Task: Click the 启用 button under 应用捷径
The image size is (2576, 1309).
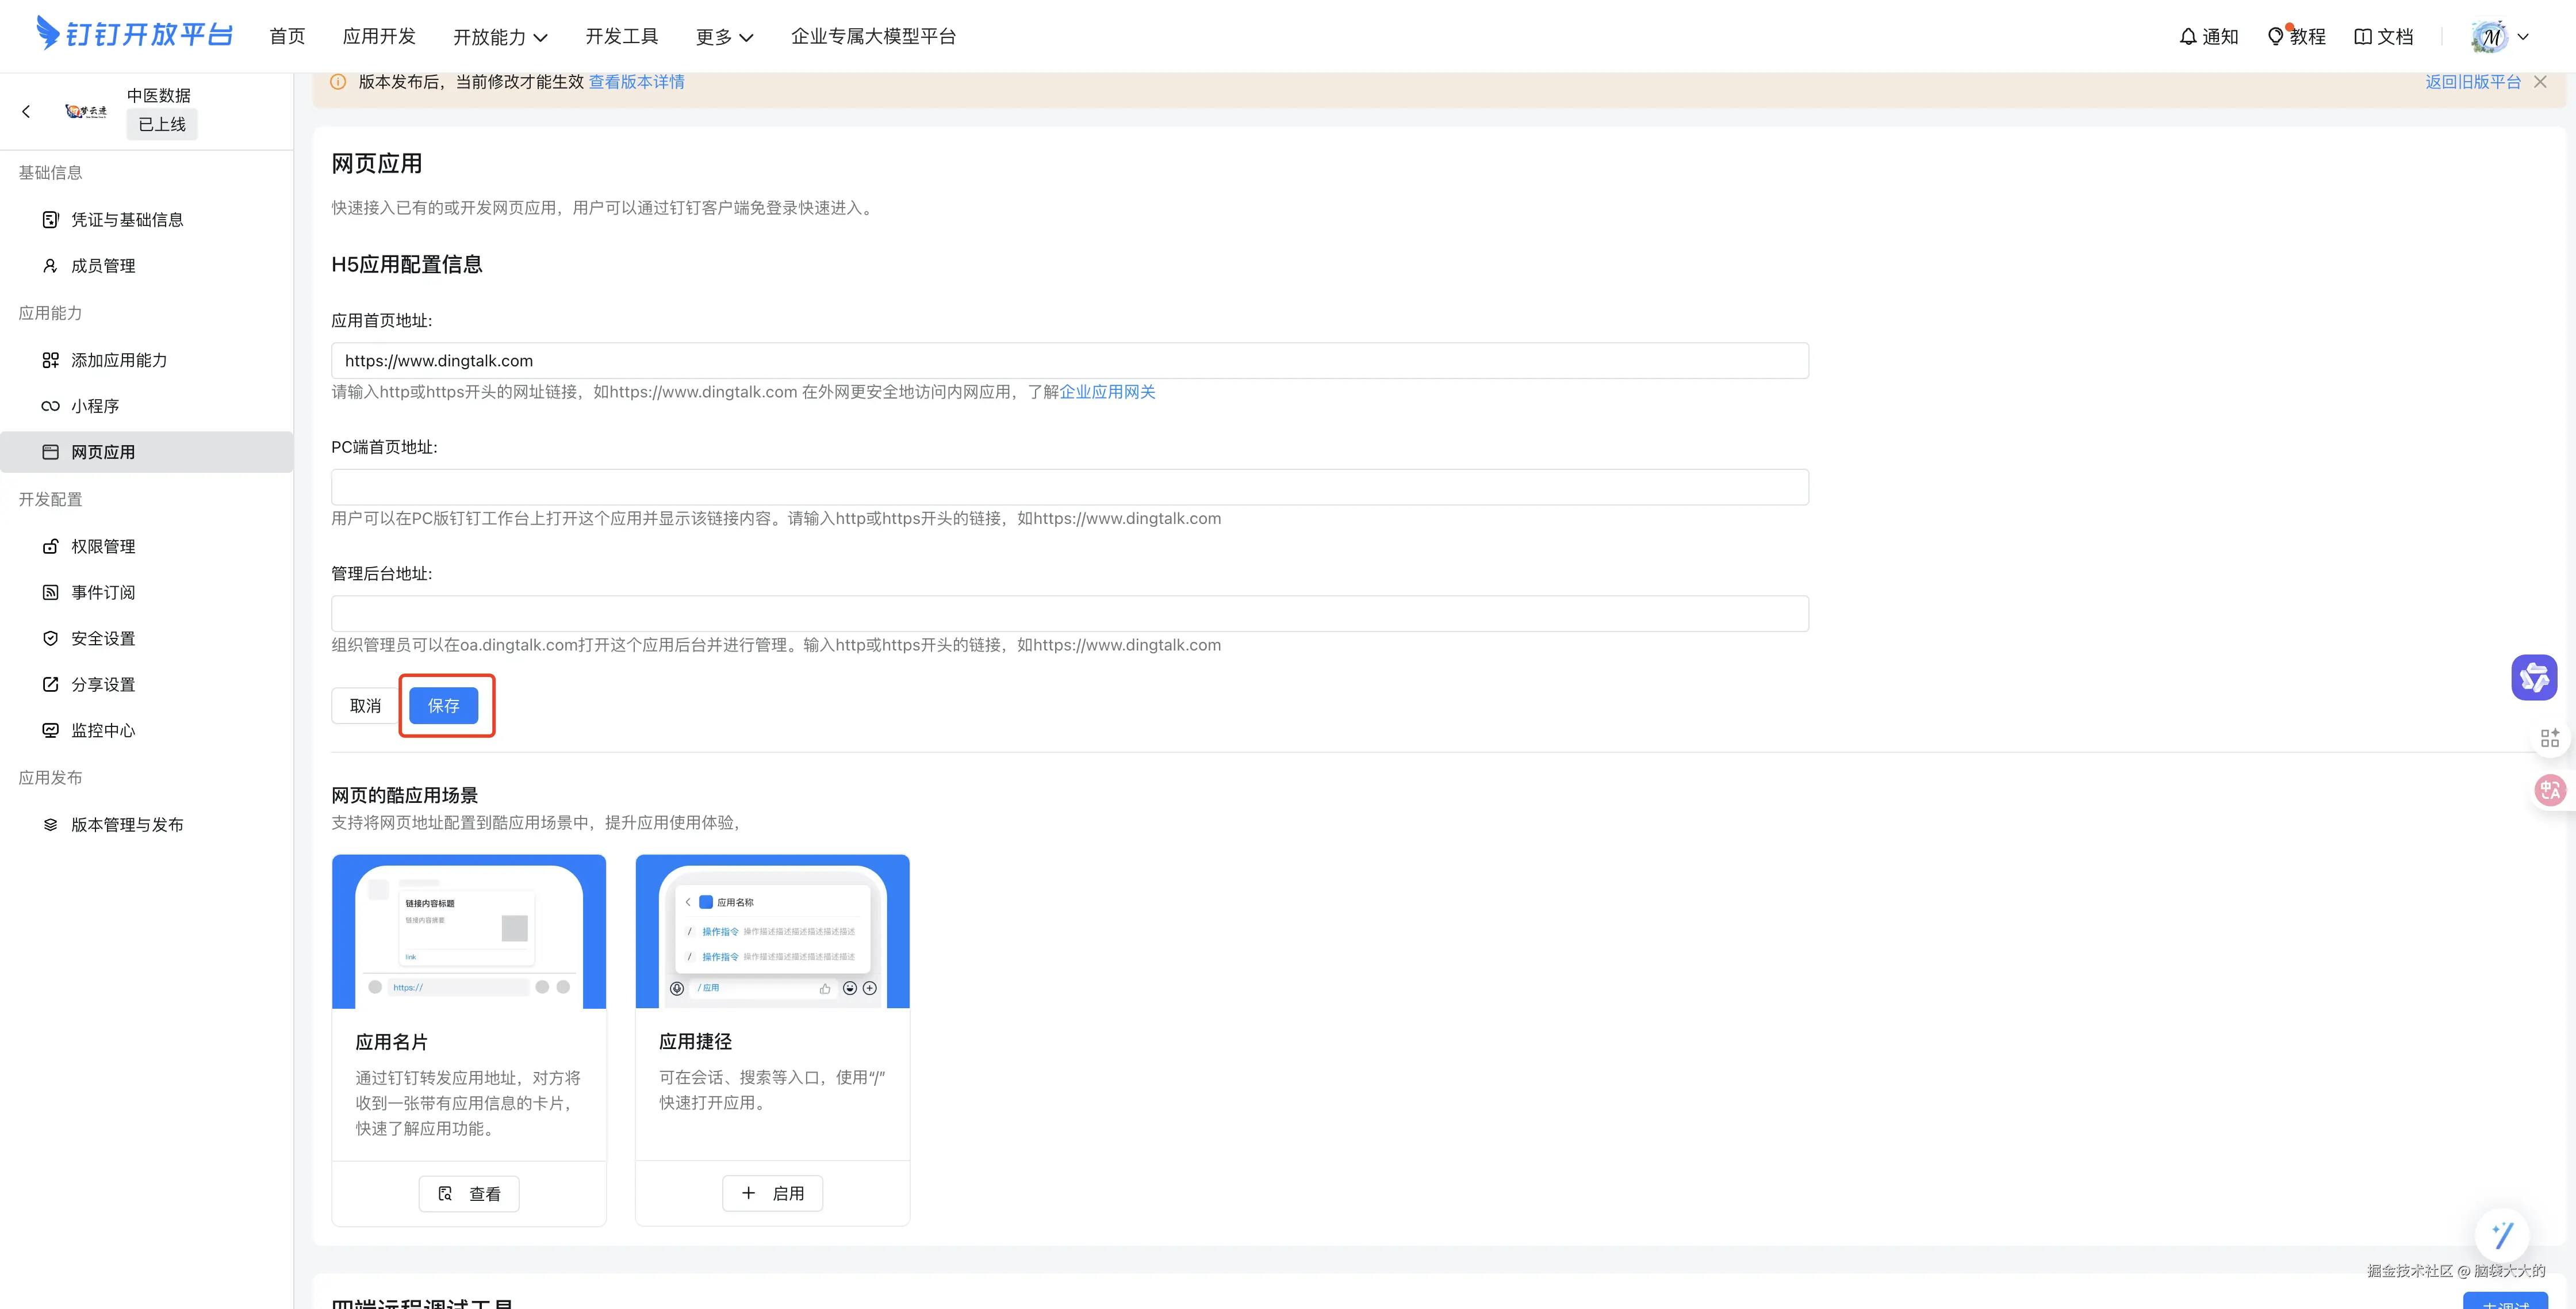Action: coord(772,1193)
